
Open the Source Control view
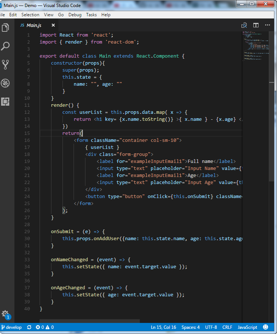click(5, 65)
